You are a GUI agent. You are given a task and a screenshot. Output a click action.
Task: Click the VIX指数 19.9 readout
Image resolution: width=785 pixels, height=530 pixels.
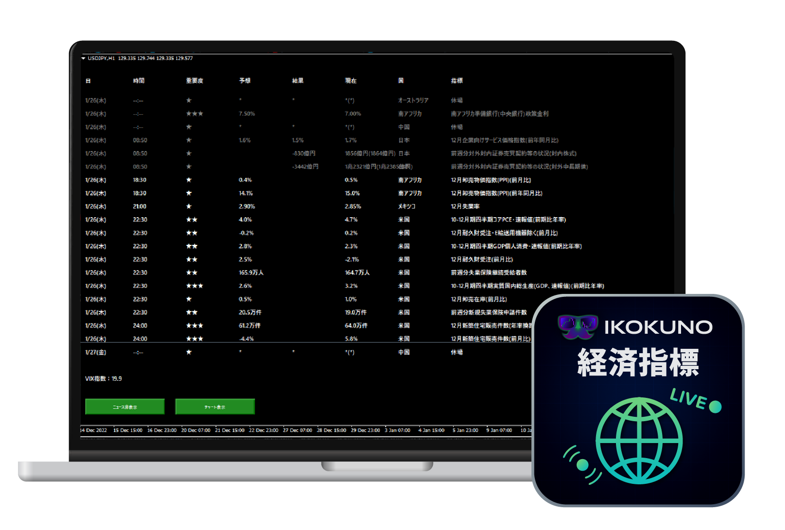click(x=103, y=378)
